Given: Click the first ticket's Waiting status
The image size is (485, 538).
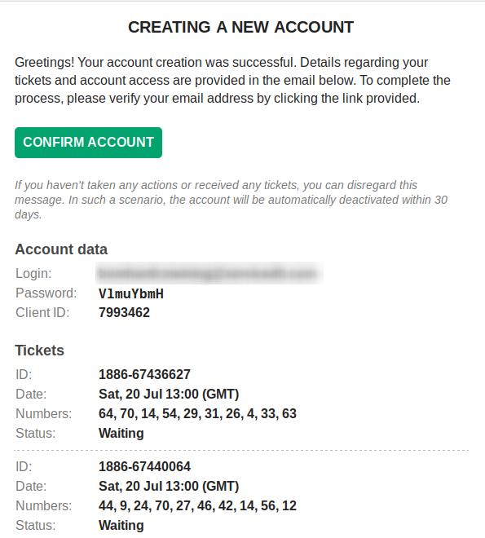Looking at the screenshot, I should coord(121,433).
